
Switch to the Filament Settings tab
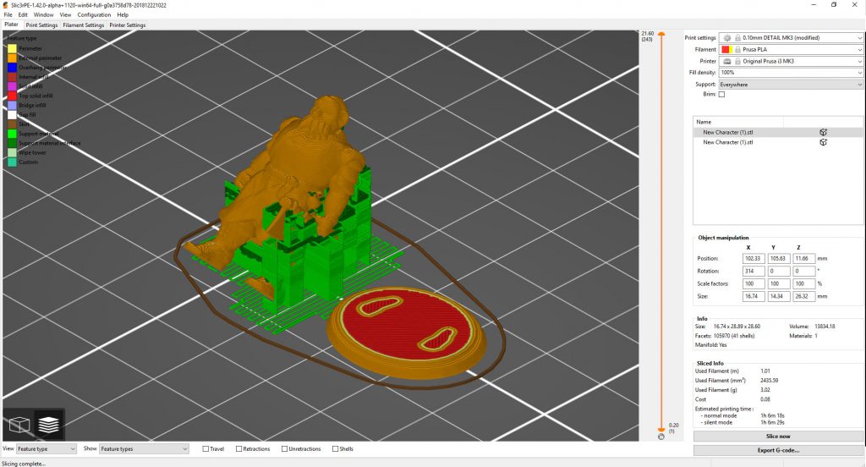84,25
